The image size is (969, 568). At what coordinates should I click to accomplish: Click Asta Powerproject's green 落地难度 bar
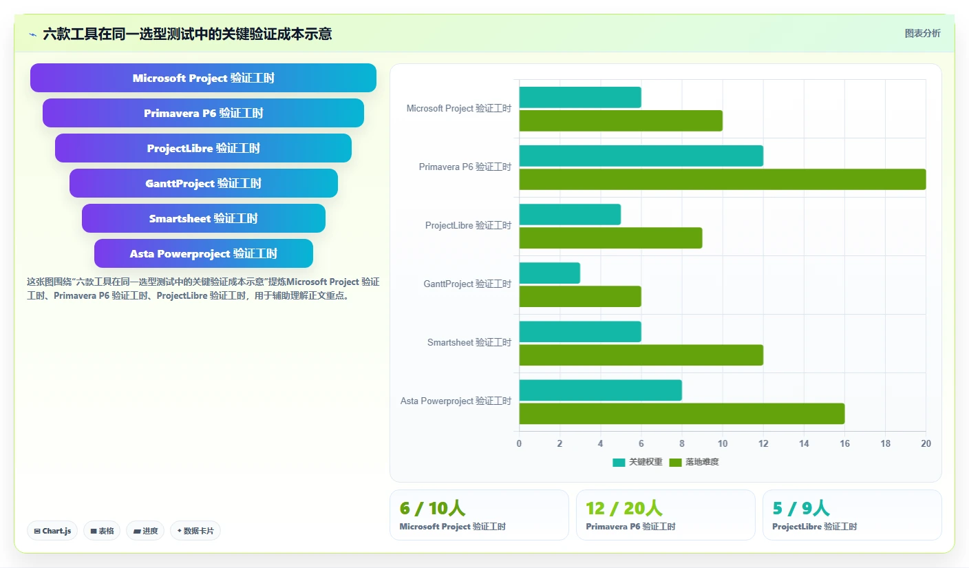[x=681, y=413]
